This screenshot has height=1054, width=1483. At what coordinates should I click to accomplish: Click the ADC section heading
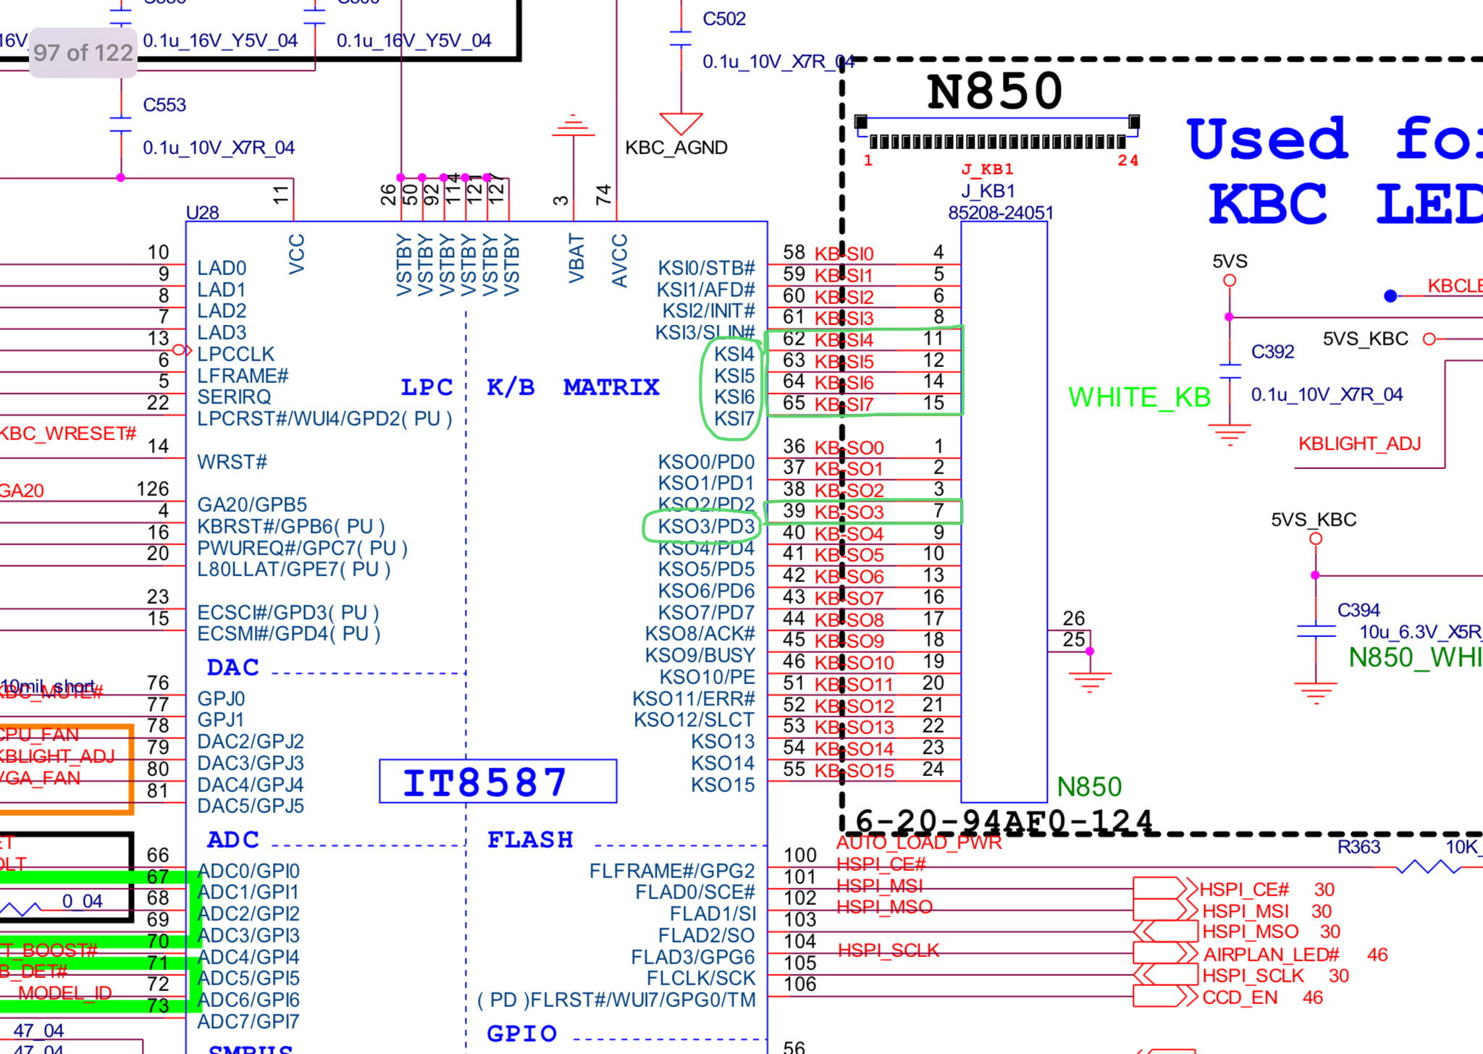(x=232, y=840)
